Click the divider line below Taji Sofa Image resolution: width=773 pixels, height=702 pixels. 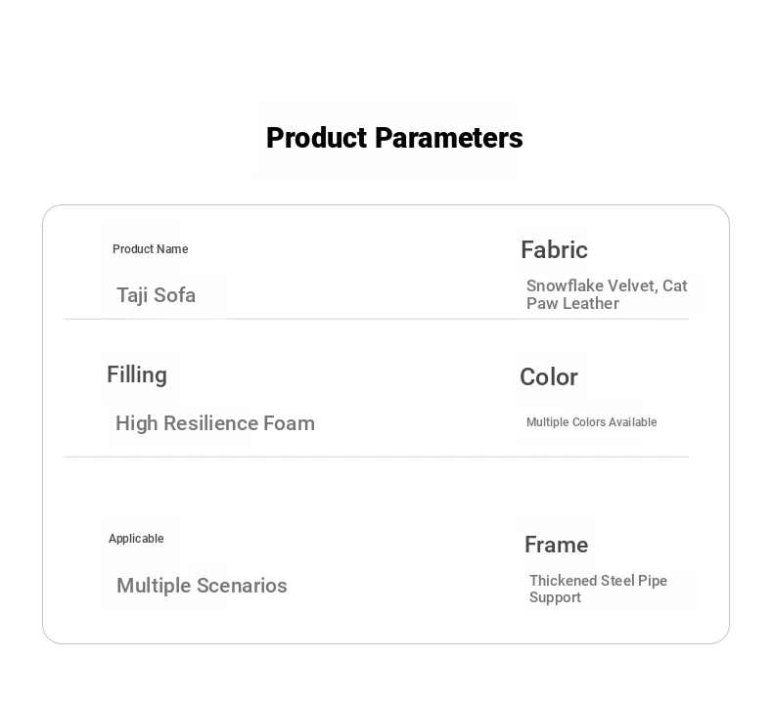point(376,320)
